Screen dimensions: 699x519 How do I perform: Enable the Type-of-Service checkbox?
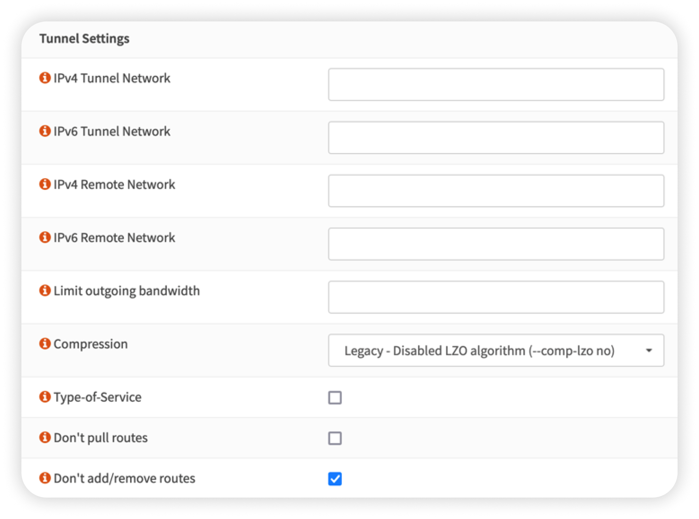(335, 397)
